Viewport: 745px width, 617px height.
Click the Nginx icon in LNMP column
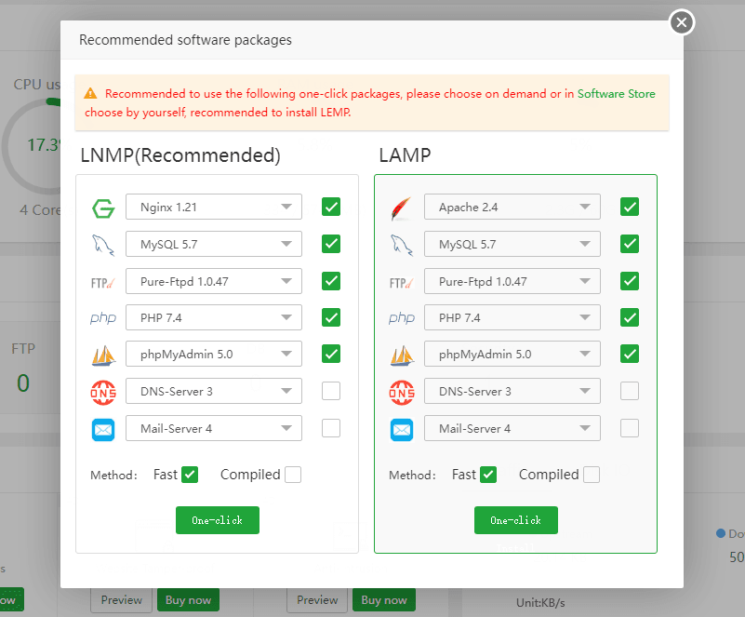click(102, 207)
